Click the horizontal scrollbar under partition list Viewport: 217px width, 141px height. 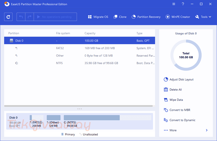[78, 106]
